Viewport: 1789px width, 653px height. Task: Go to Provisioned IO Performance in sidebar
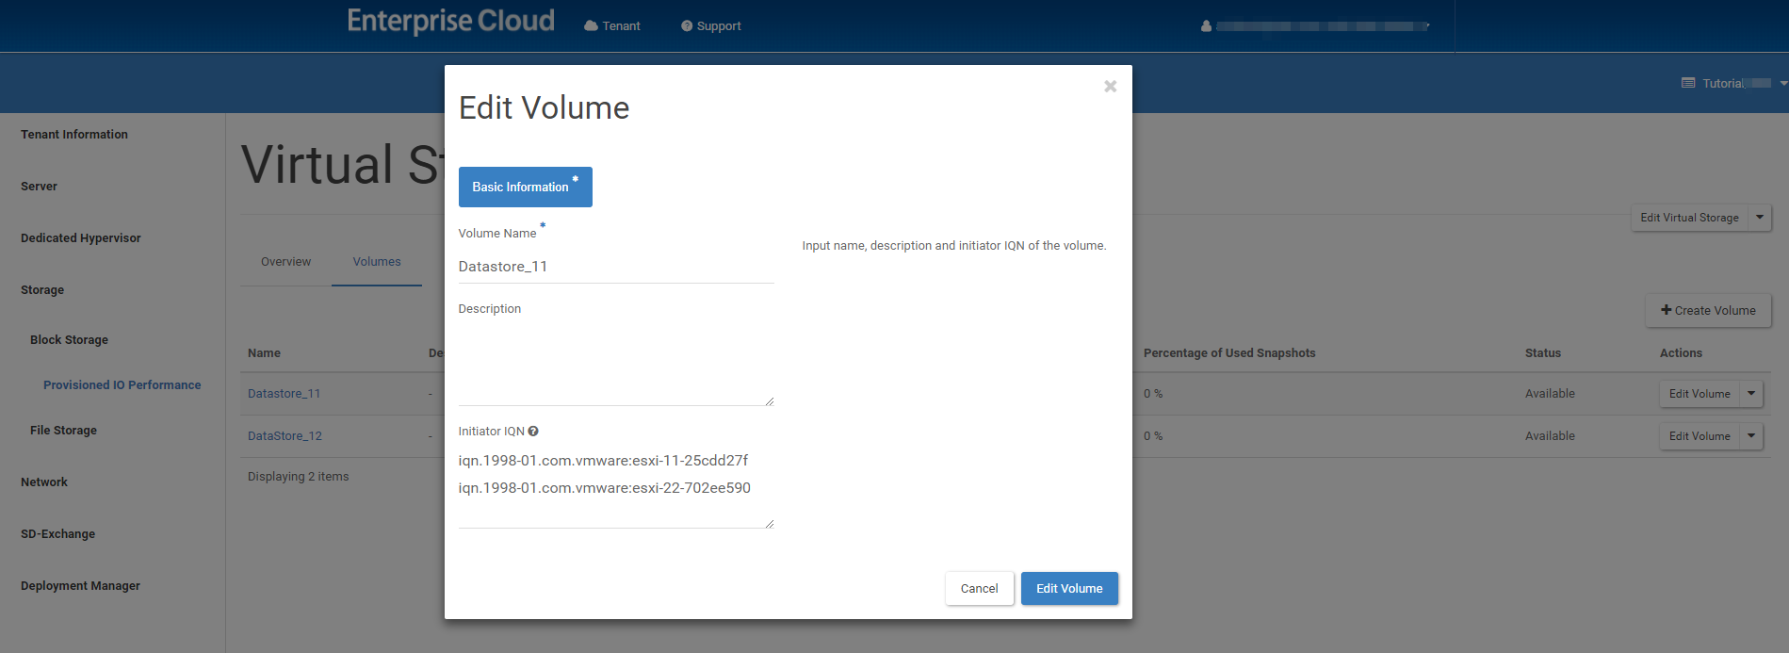click(122, 385)
